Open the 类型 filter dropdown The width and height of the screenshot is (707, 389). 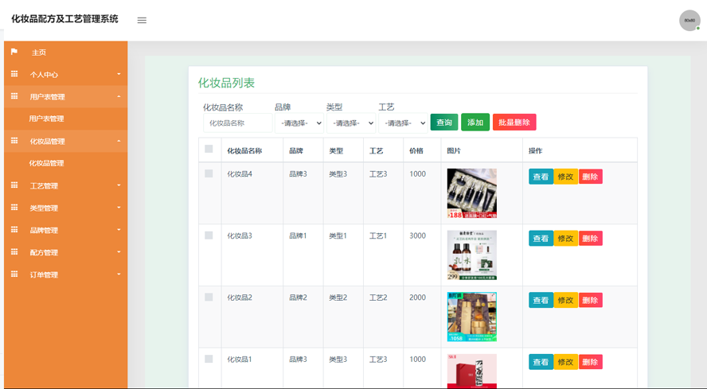coord(351,123)
